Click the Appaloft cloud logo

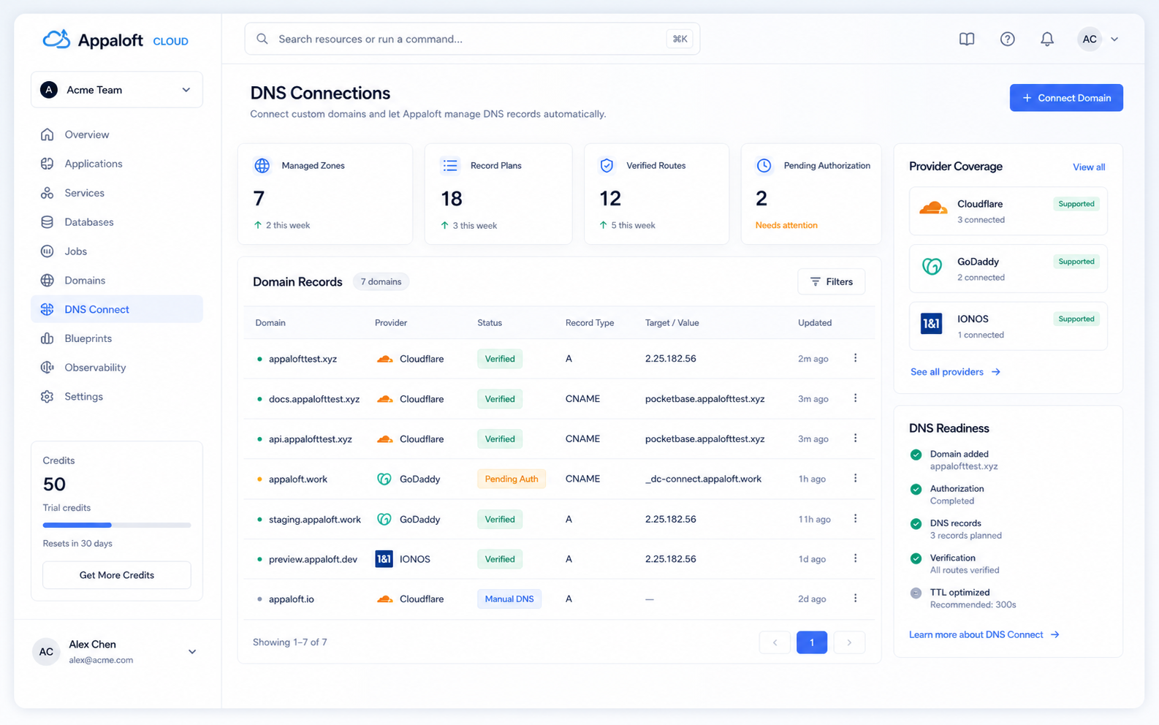(56, 39)
